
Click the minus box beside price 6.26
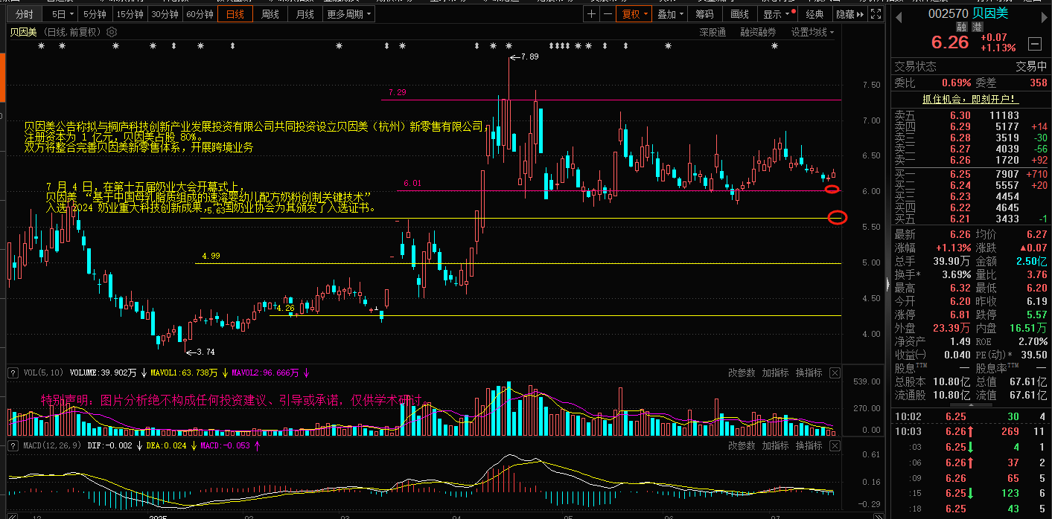click(1035, 43)
